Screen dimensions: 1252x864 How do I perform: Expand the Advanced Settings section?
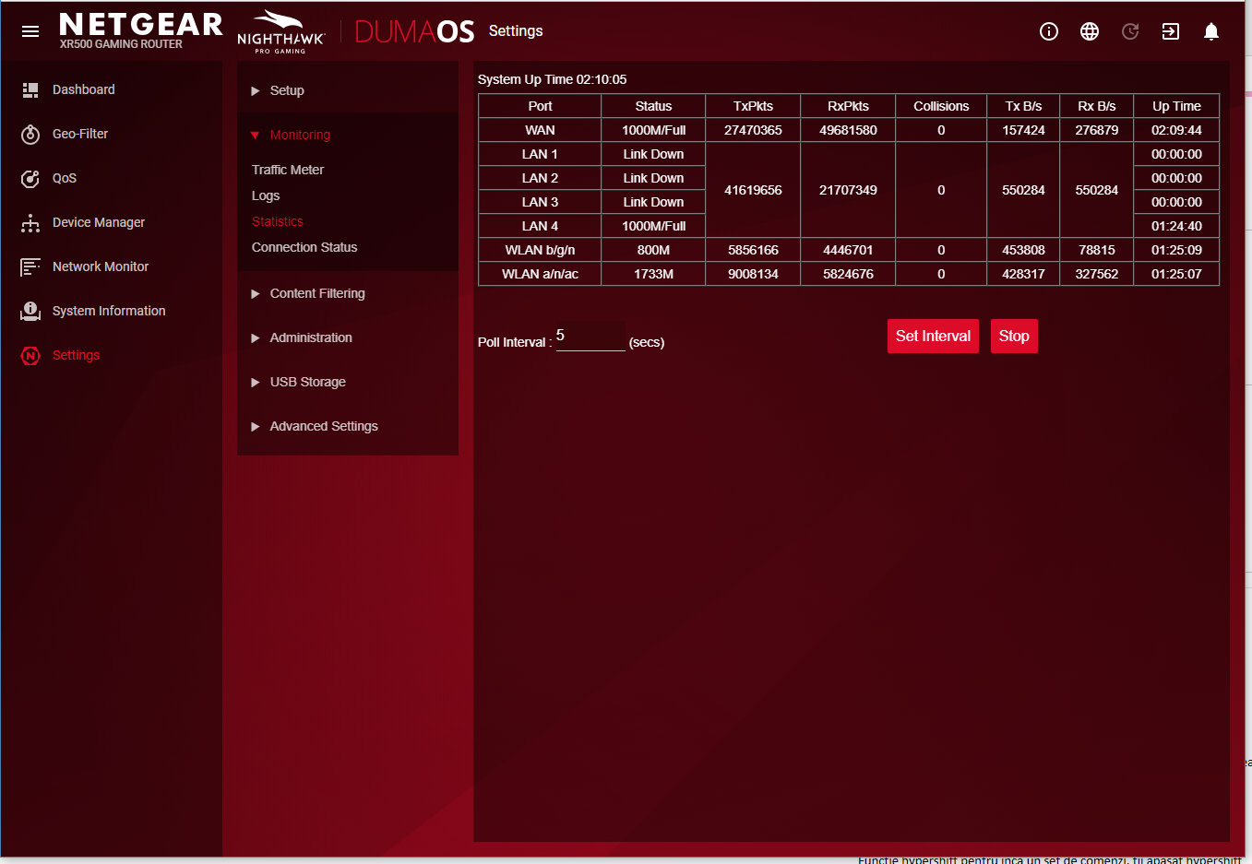click(x=348, y=426)
